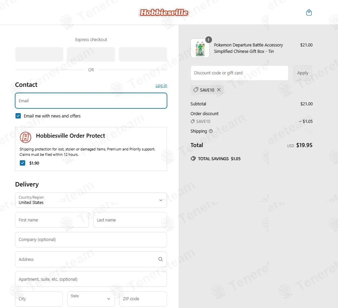The height and width of the screenshot is (308, 338).
Task: Remove the SAVE10 discount code
Action: [219, 90]
